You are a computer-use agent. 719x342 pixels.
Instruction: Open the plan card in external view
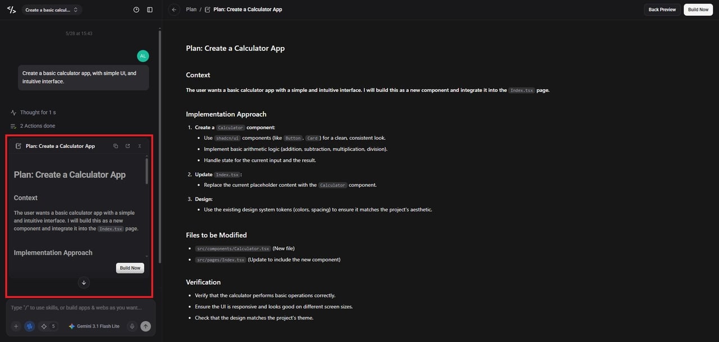click(x=128, y=146)
